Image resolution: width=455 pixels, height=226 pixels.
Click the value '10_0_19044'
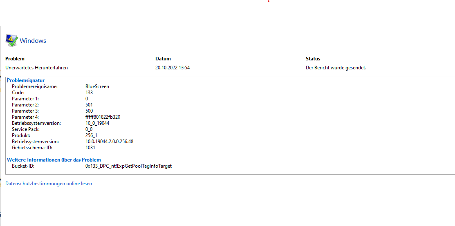coord(97,123)
